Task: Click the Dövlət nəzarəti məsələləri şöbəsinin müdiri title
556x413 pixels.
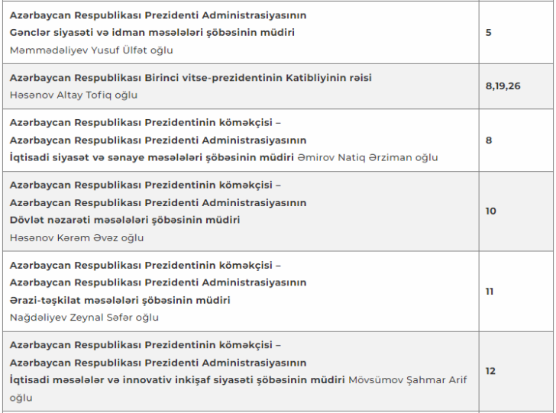Action: tap(124, 220)
